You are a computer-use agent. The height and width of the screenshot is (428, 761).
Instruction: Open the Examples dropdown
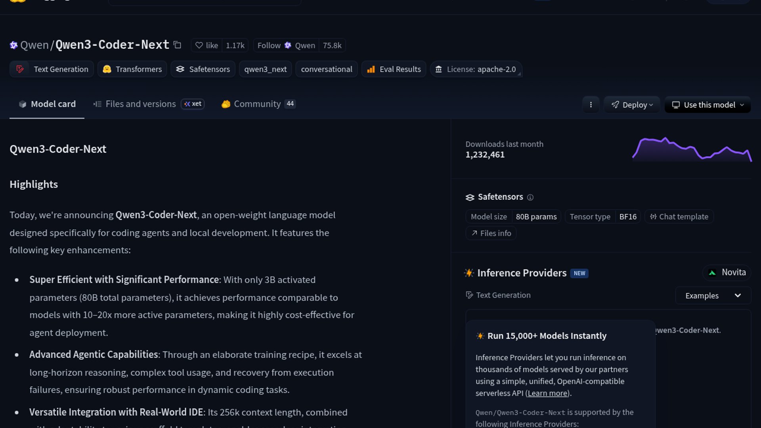click(713, 296)
